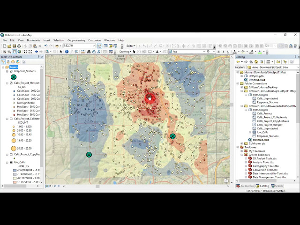
Task: Go to Home folder in Catalog toolbar
Action: [256, 62]
